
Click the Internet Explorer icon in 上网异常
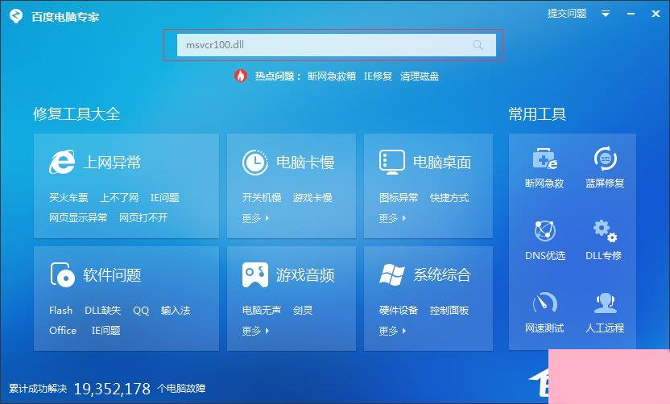62,162
